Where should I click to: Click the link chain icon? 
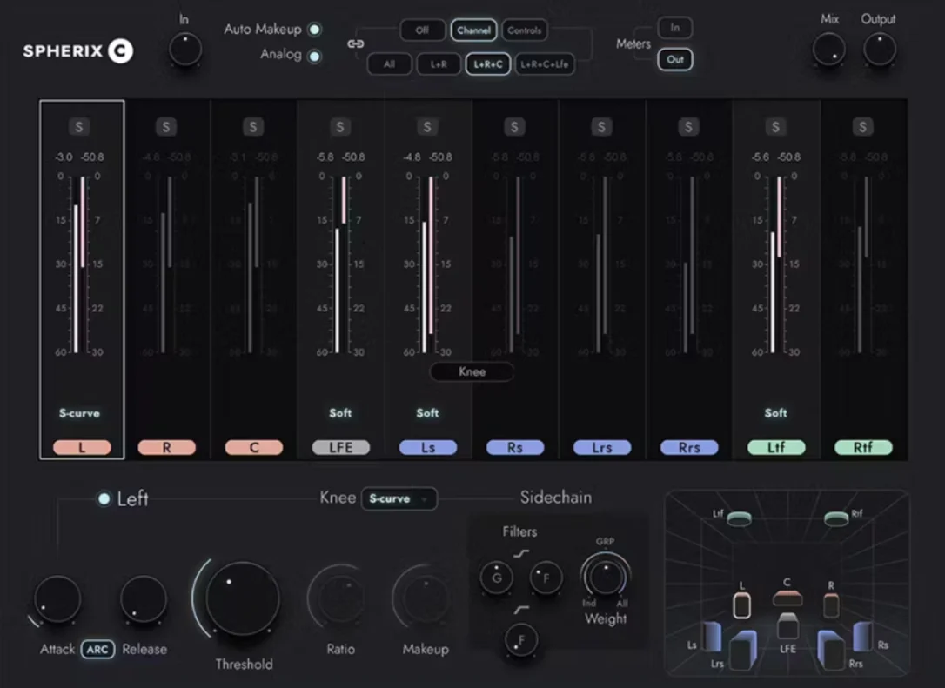(356, 44)
